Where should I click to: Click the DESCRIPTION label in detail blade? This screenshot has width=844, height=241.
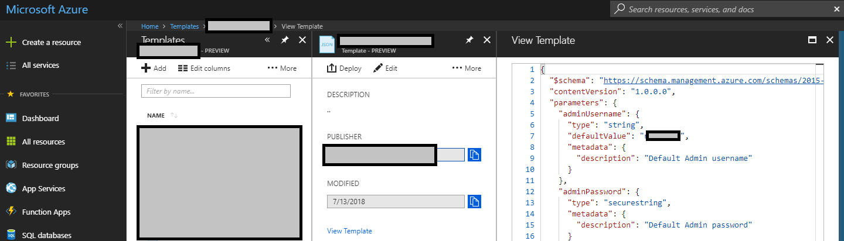coord(349,95)
